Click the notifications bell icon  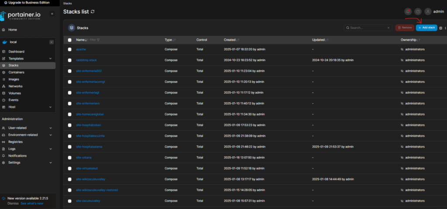coord(408,12)
